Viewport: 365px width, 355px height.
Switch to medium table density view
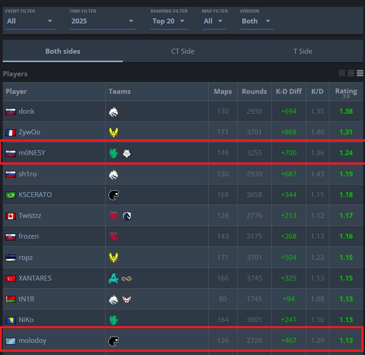pyautogui.click(x=351, y=73)
